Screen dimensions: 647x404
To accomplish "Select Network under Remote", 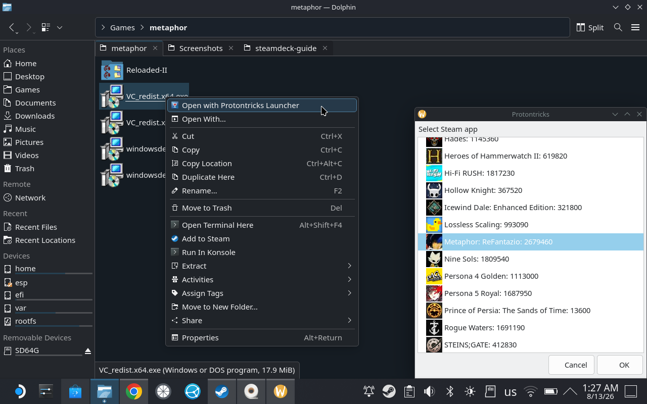I will click(48, 197).
